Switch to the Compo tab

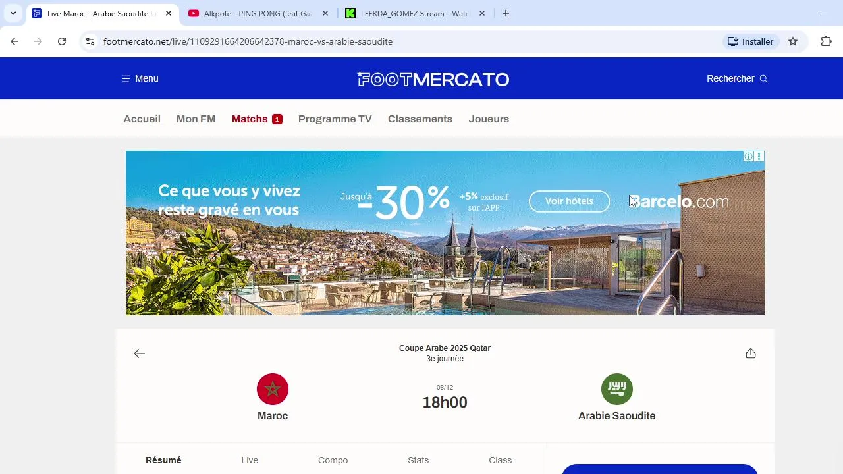[333, 460]
